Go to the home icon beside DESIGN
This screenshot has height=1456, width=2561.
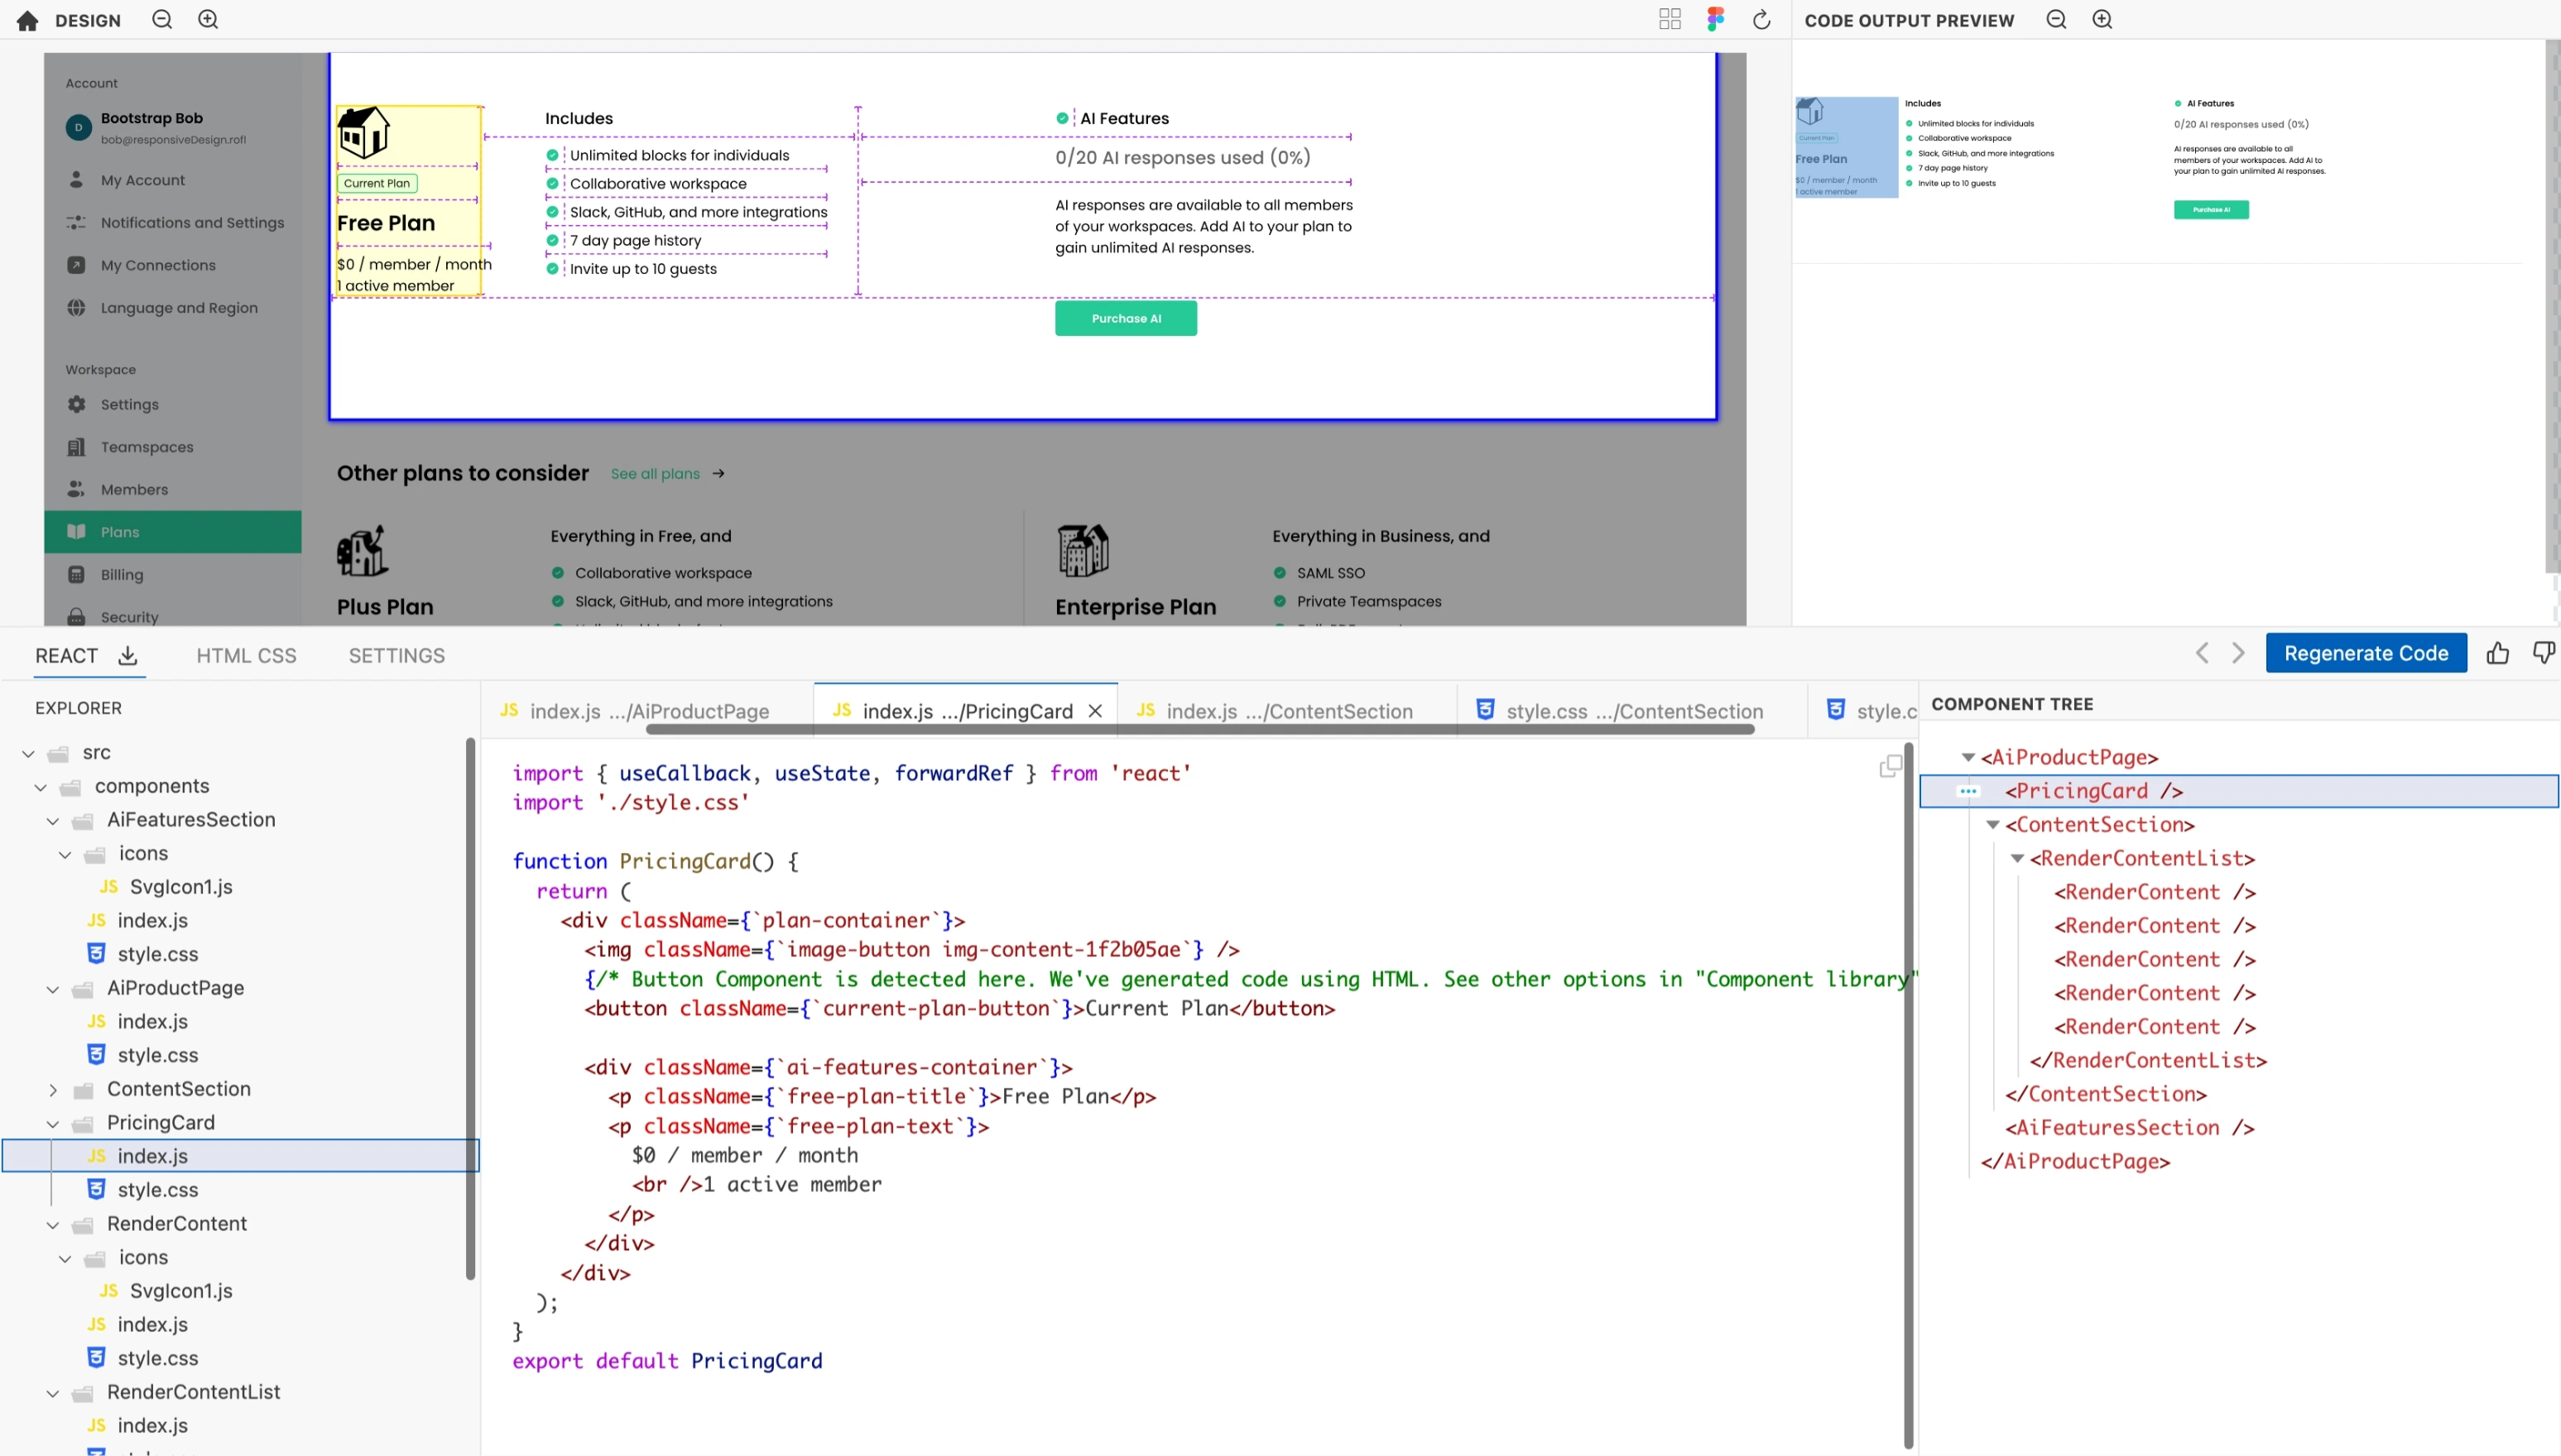(27, 20)
